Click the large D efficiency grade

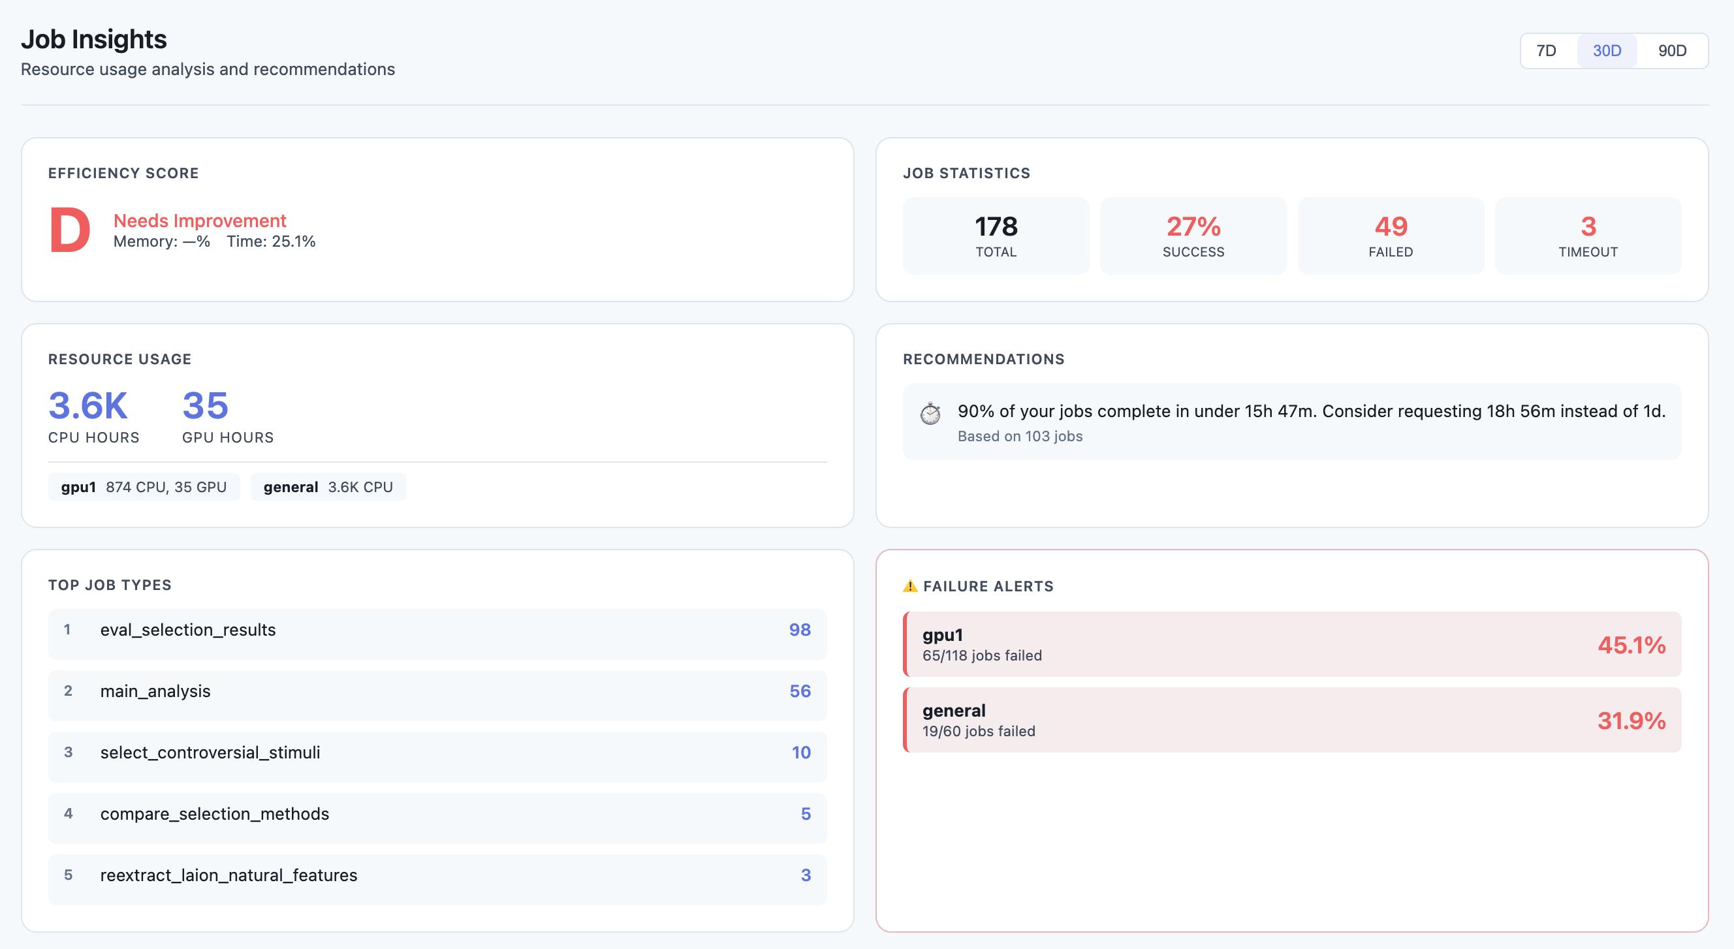pyautogui.click(x=70, y=230)
